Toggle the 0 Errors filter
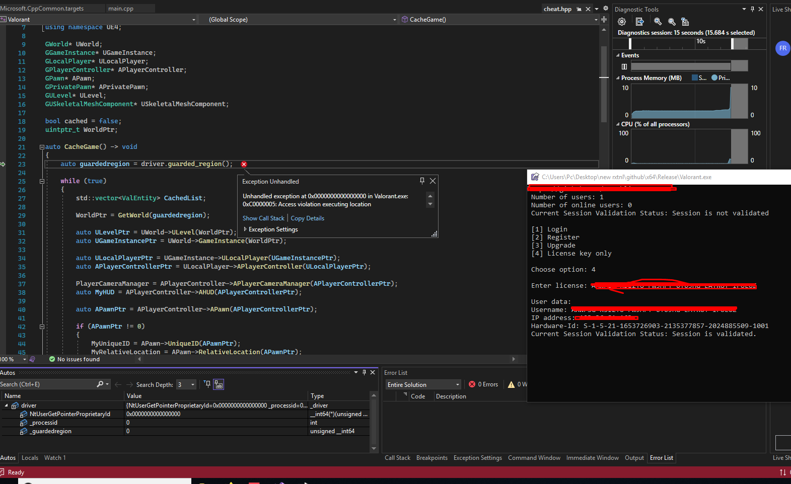The height and width of the screenshot is (484, 791). click(x=483, y=384)
